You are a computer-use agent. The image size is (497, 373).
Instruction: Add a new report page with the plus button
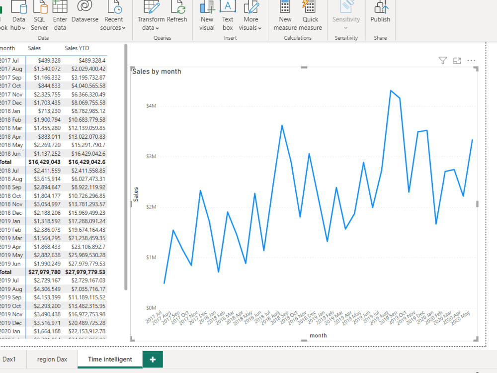point(152,359)
